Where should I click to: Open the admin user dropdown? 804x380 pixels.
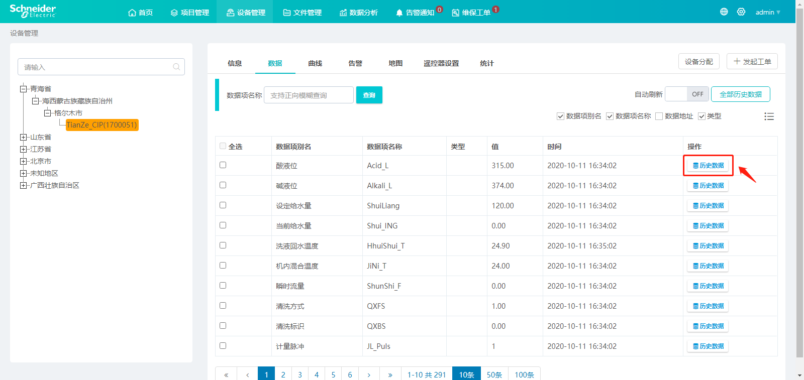pos(768,12)
